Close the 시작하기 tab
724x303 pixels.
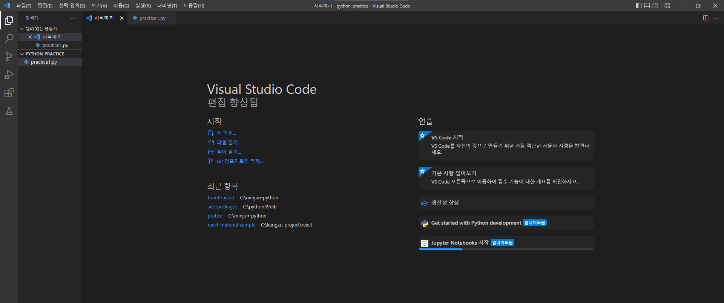122,18
